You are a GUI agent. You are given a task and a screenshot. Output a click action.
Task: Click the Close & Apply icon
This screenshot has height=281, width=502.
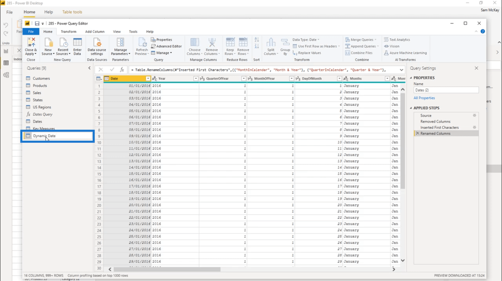coord(31,42)
